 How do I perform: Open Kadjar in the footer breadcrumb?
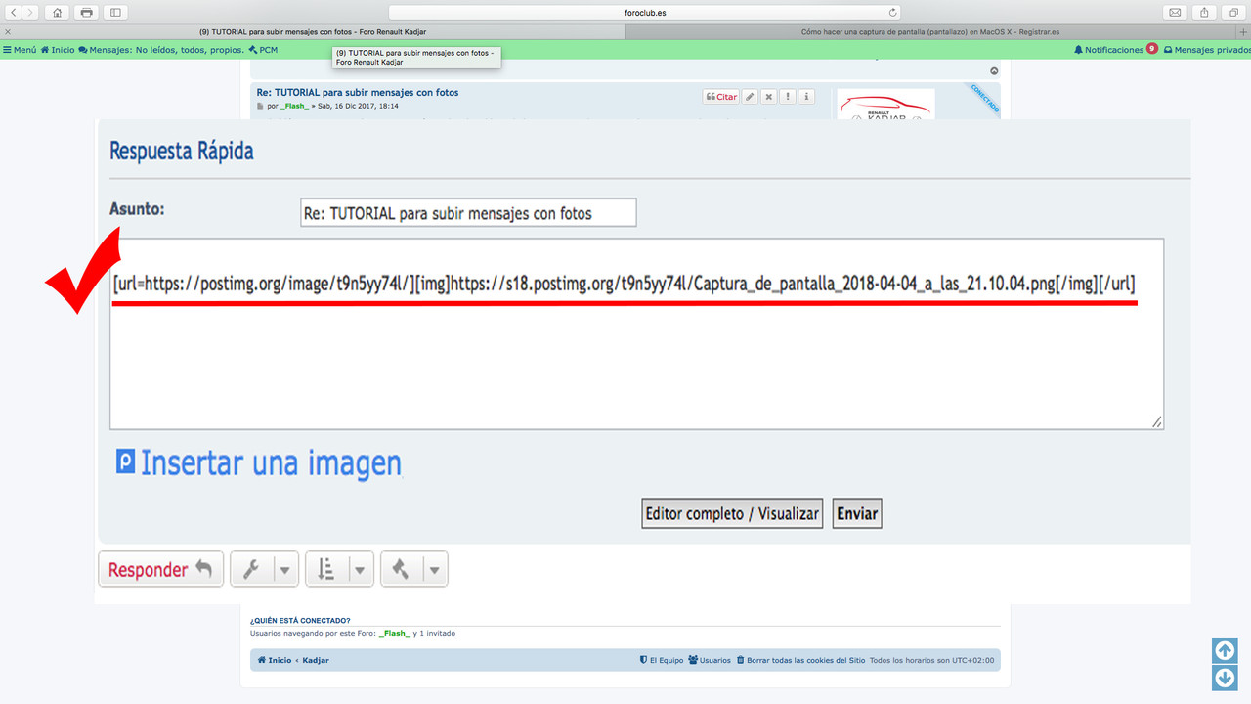[316, 660]
